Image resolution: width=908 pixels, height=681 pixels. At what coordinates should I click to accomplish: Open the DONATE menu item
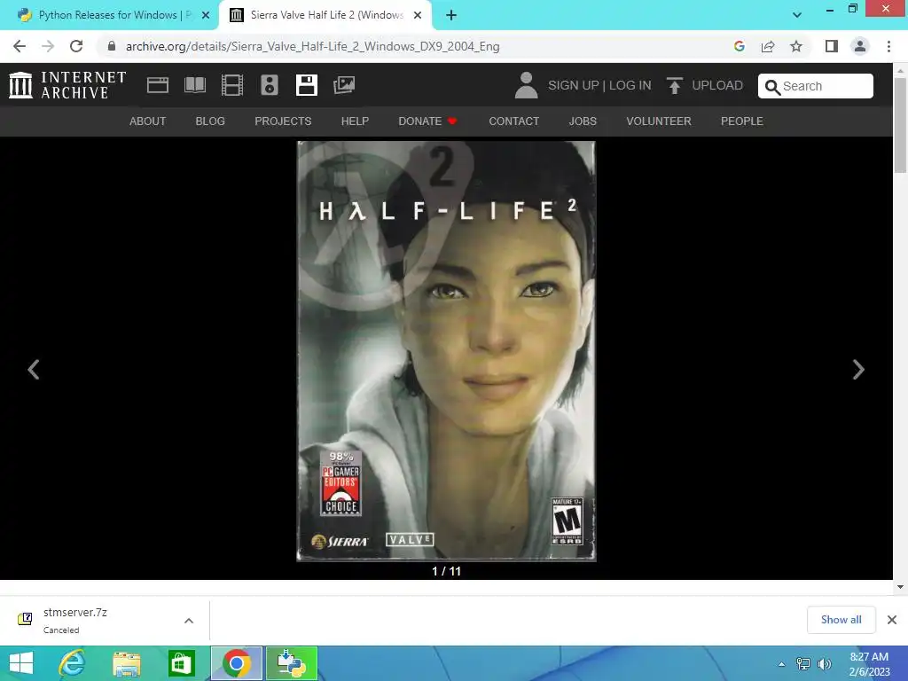pos(427,121)
